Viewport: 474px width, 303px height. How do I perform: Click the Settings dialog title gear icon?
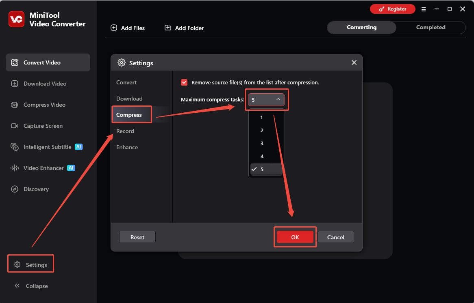point(122,62)
